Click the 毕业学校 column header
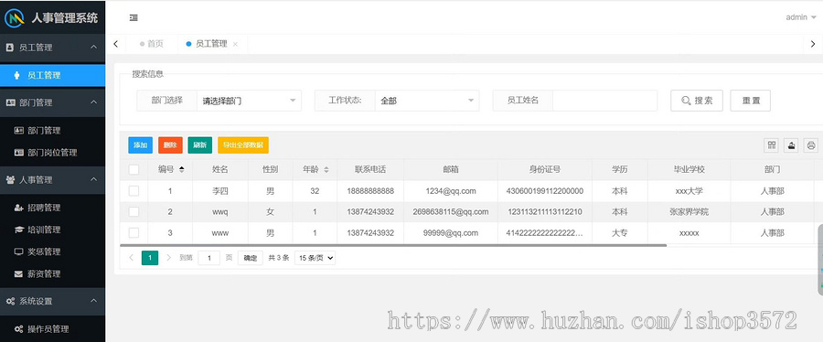Screen dimensions: 823x342 pos(689,169)
